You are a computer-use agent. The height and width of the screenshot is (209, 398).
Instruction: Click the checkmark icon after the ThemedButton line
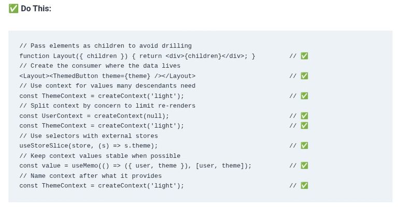[304, 76]
